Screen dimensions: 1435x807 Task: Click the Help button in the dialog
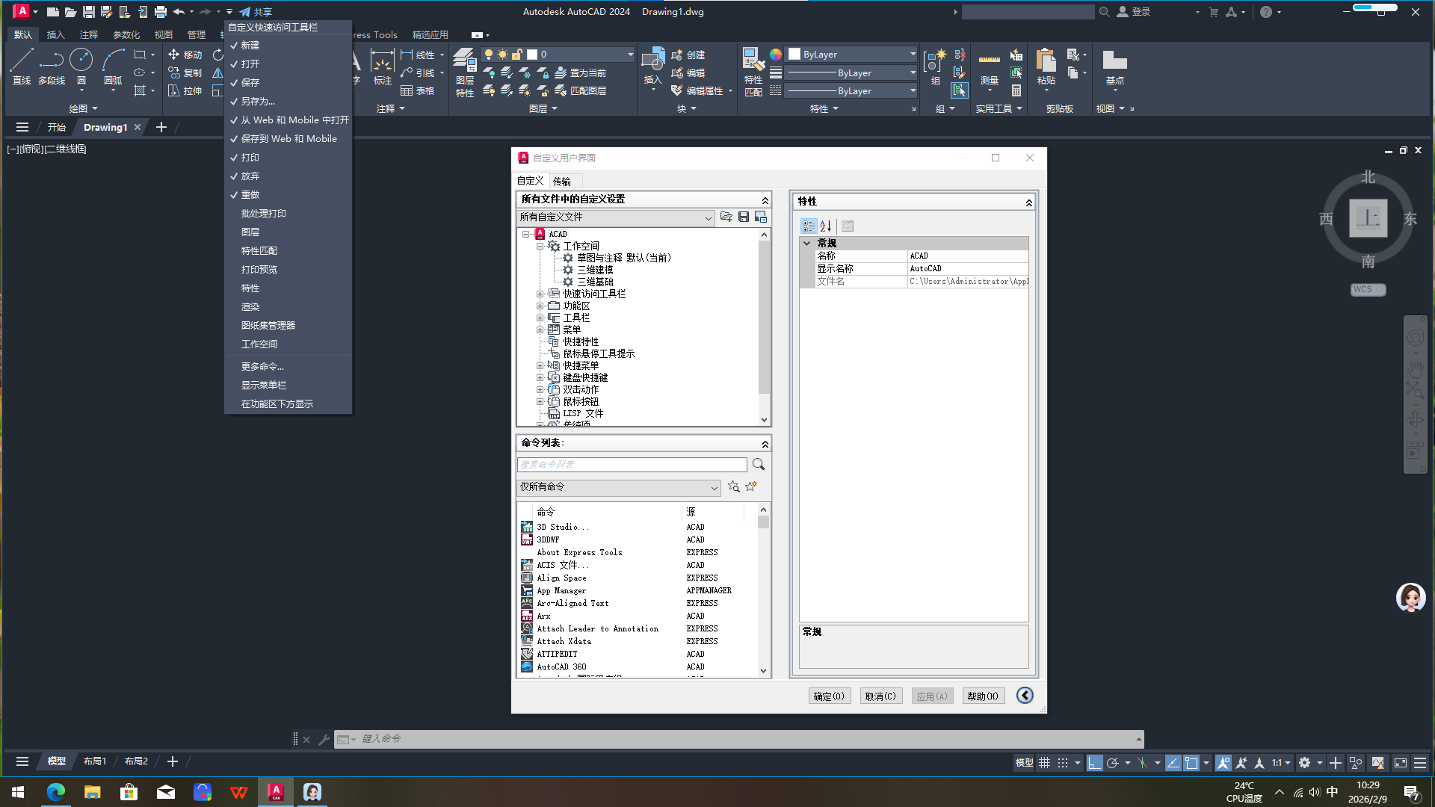(982, 696)
